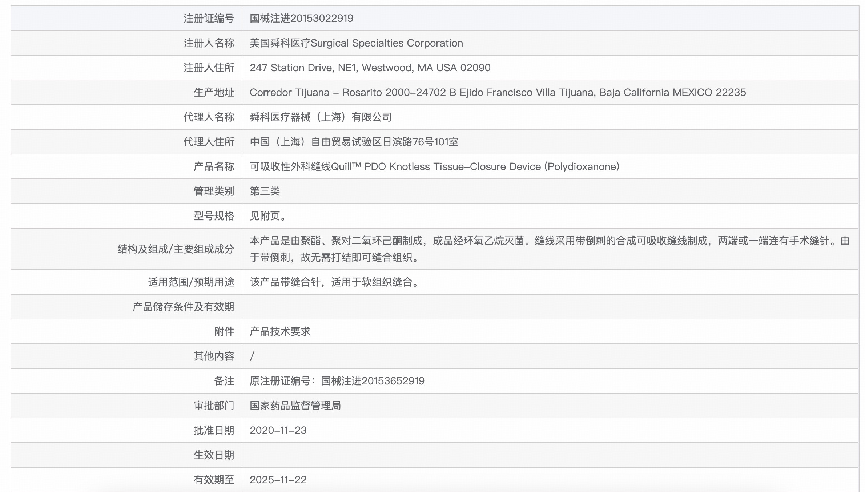Click approval department 国家药品监督管理局
Viewport: 865px width, 492px height.
click(x=295, y=406)
